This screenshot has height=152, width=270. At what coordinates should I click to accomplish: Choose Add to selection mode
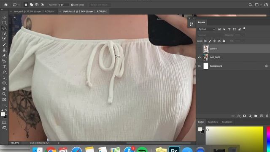[31, 5]
